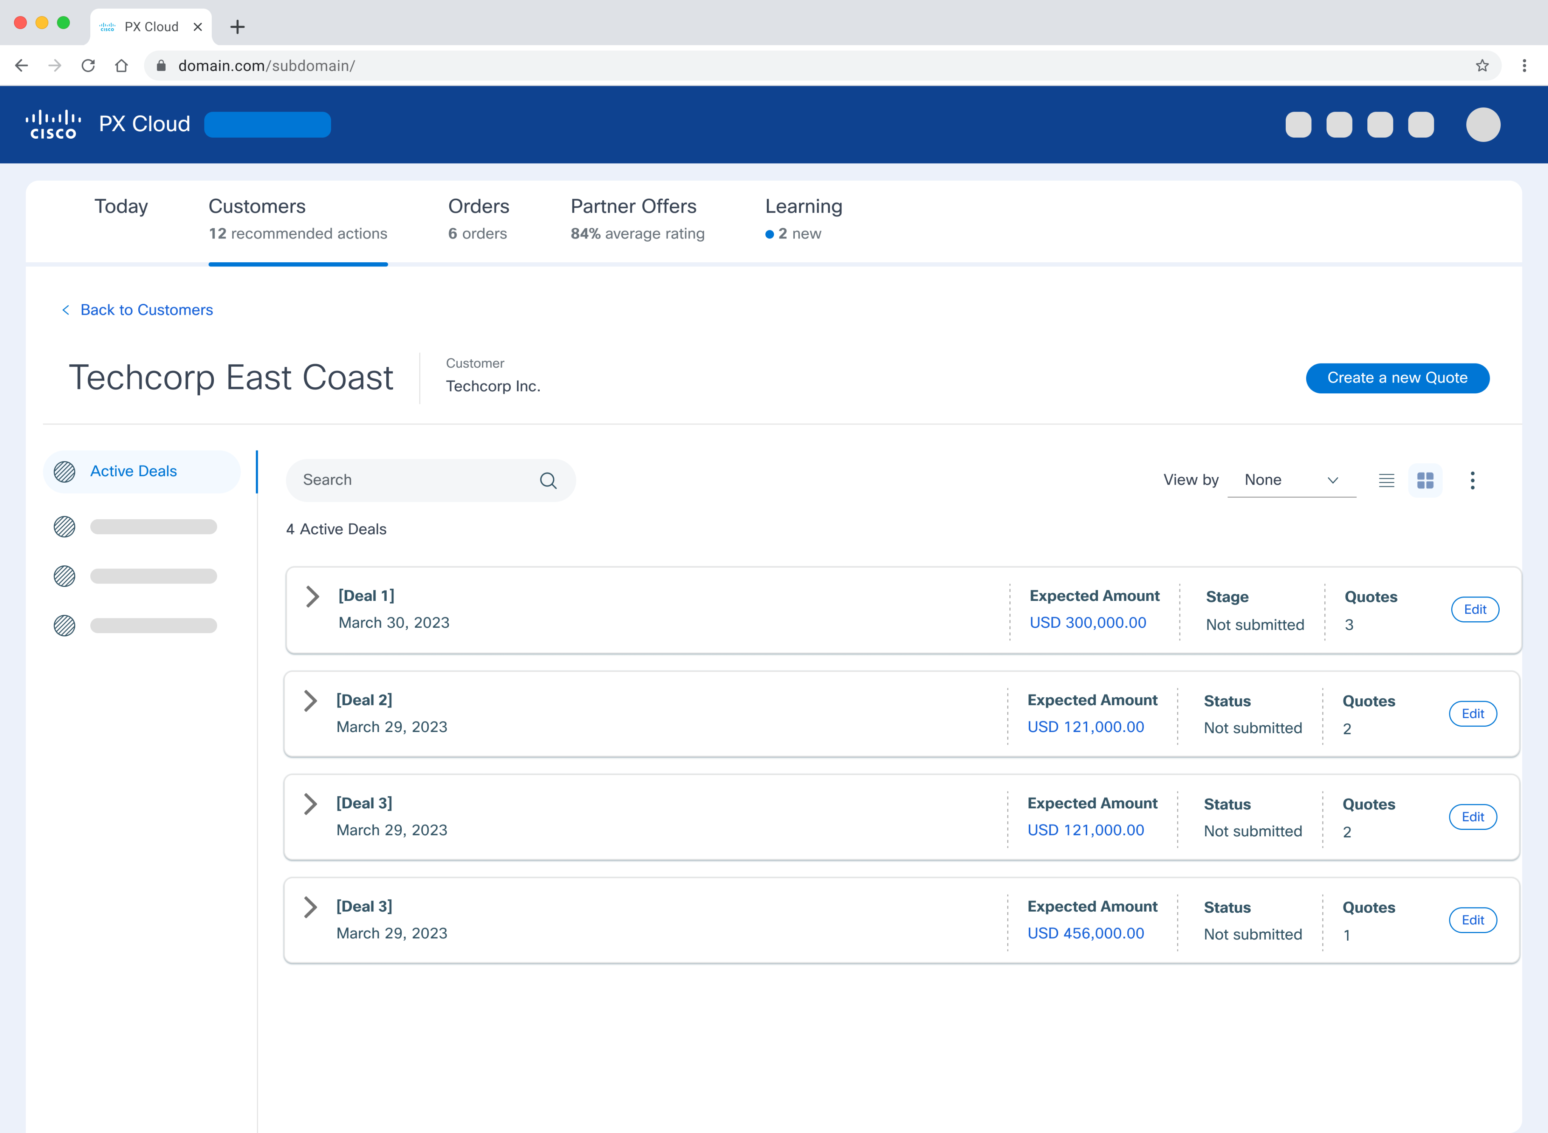1548x1133 pixels.
Task: Bookmark page with the star icon
Action: 1481,66
